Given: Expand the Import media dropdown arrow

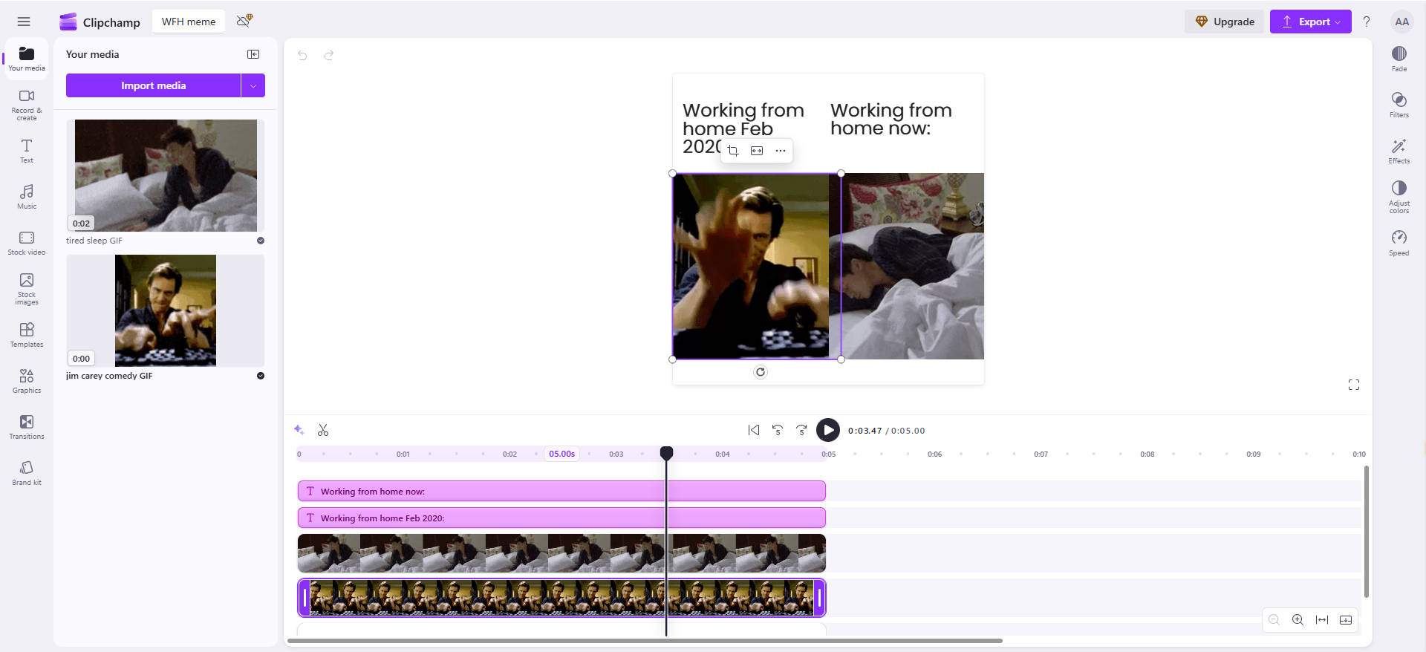Looking at the screenshot, I should tap(253, 85).
